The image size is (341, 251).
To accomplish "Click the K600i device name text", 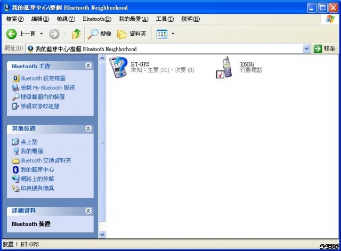I will click(247, 64).
